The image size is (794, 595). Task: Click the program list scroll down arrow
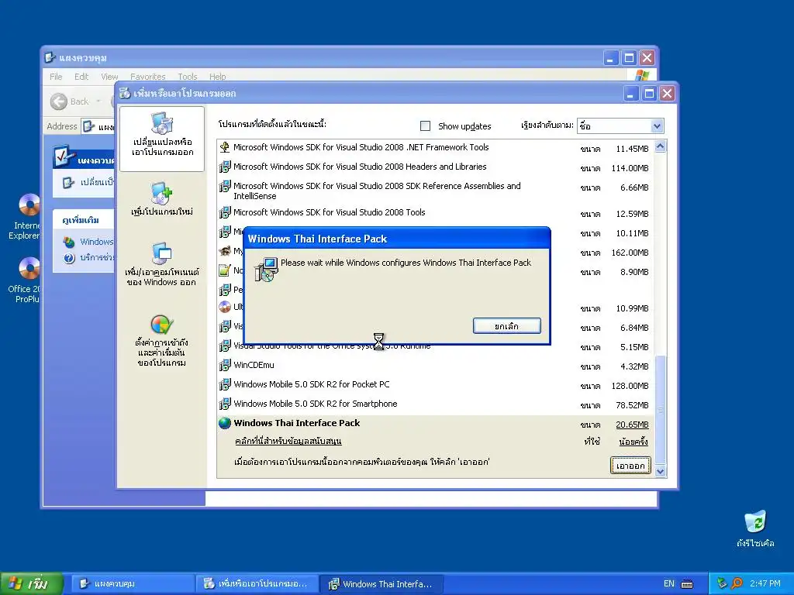pos(661,472)
